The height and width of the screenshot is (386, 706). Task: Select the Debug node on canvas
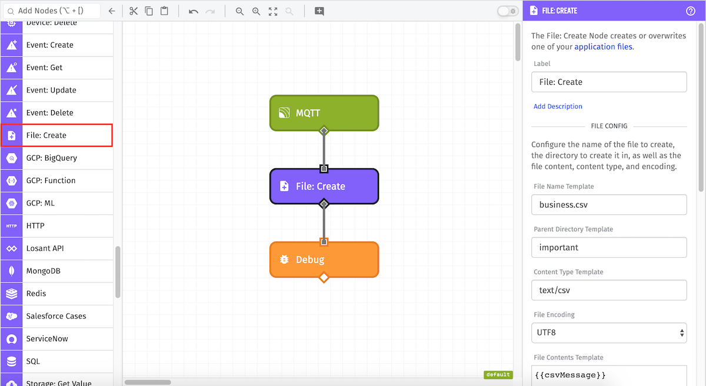324,259
